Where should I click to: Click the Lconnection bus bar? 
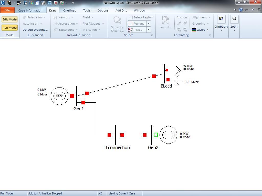(x=116, y=135)
